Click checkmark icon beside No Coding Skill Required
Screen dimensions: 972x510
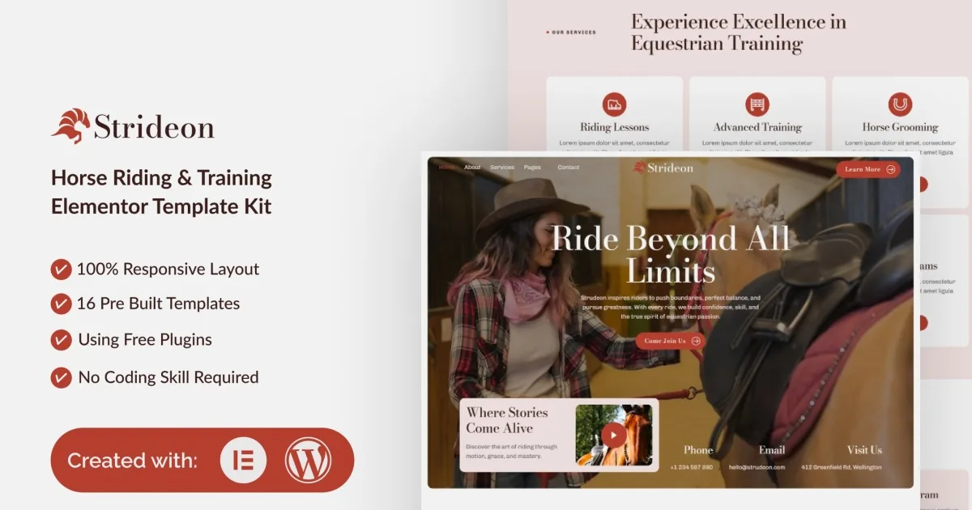coord(61,377)
